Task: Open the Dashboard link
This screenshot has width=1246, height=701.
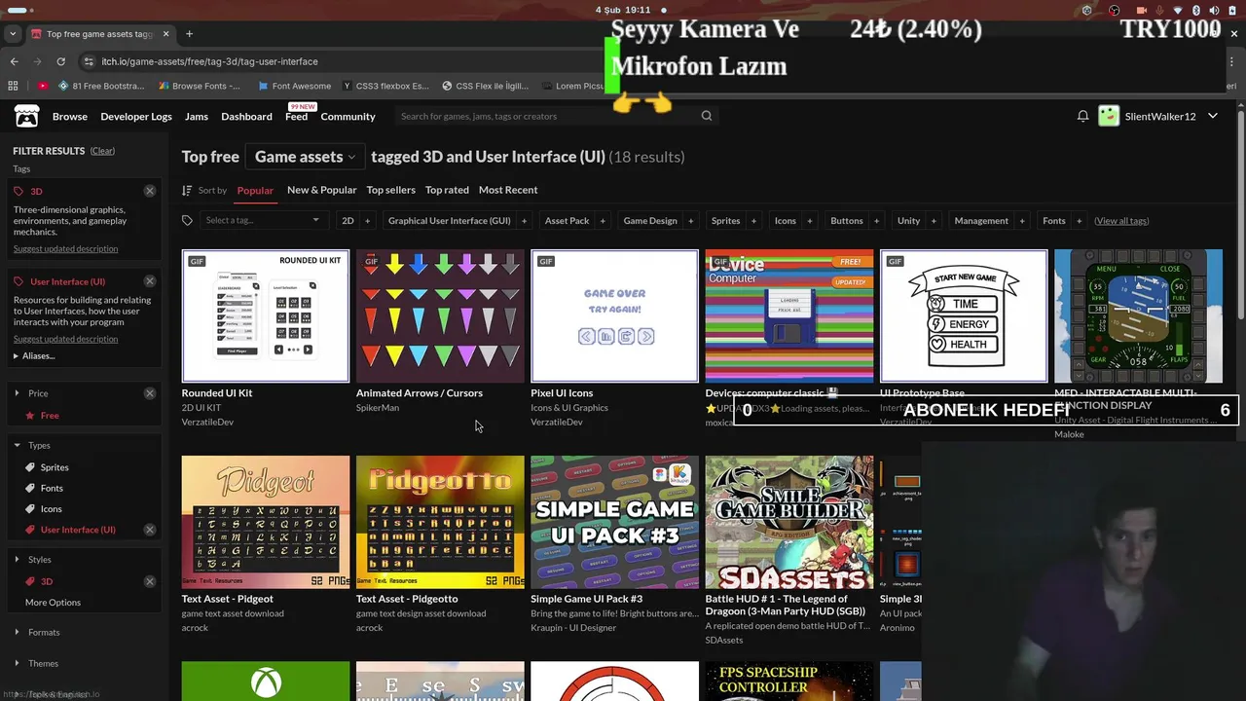Action: coord(246,117)
